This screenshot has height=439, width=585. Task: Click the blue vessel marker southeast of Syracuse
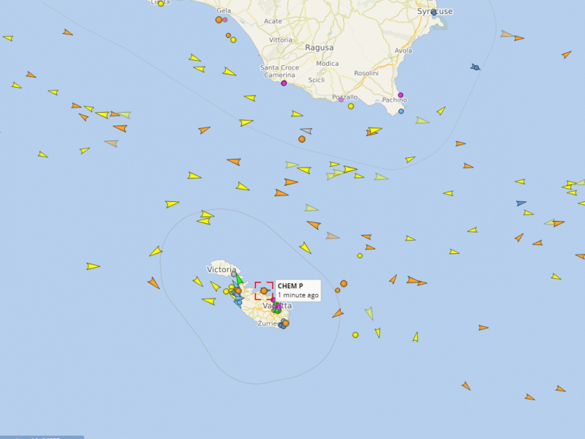(475, 67)
